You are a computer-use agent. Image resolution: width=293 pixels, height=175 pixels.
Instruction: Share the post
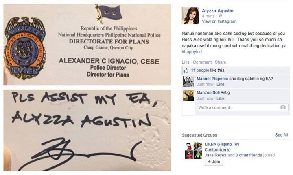pos(220,62)
